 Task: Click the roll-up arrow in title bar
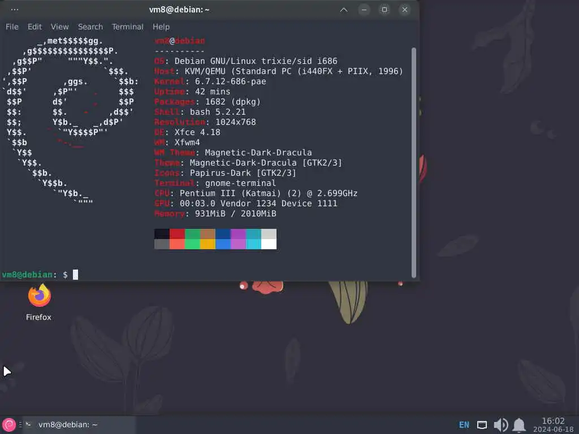pos(343,10)
